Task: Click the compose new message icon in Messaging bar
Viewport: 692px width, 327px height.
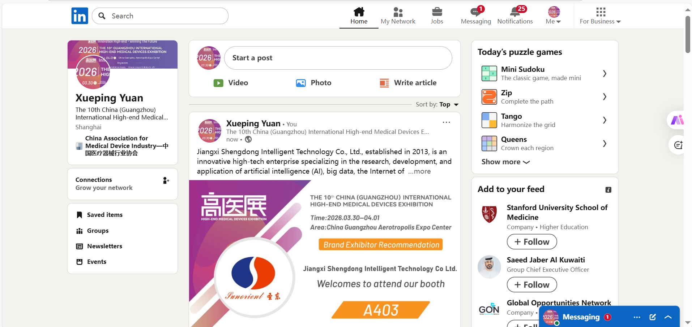Action: point(653,317)
